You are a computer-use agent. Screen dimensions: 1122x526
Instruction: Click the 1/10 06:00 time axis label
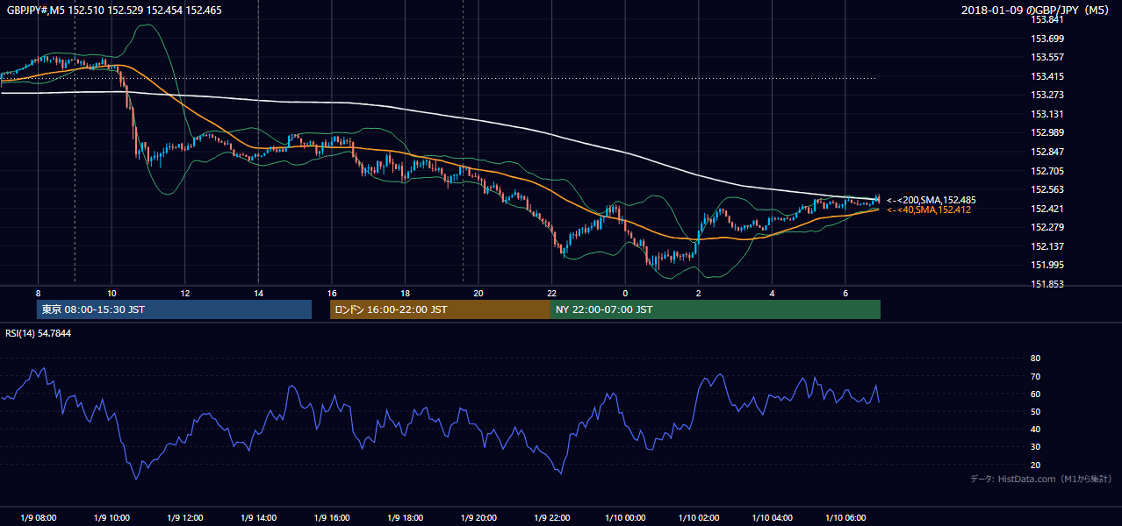[845, 517]
